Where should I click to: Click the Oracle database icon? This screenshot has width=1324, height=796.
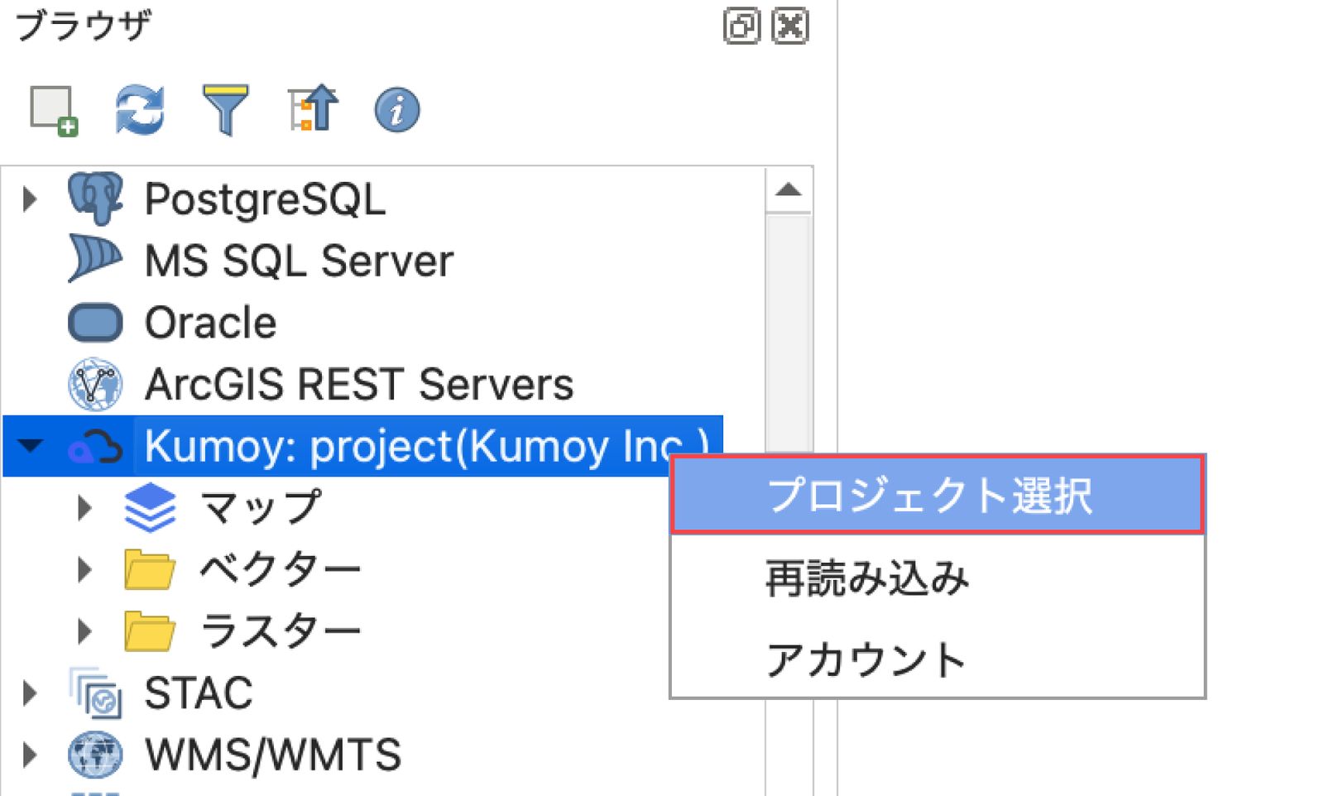[95, 322]
